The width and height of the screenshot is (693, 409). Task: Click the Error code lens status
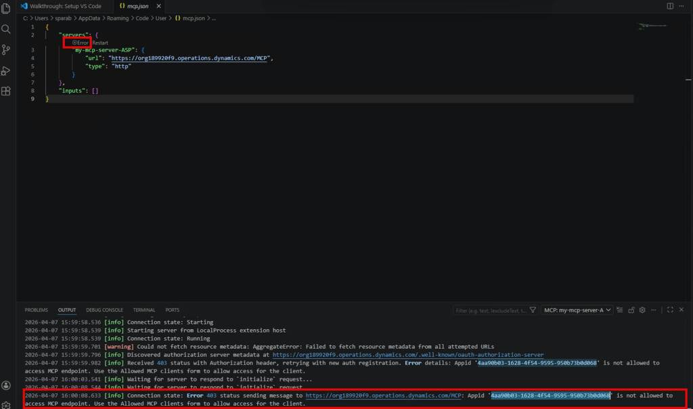[80, 43]
